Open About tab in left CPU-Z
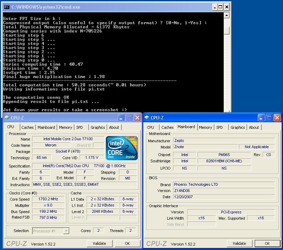Image resolution: width=283 pixels, height=250 pixels. [x=114, y=127]
